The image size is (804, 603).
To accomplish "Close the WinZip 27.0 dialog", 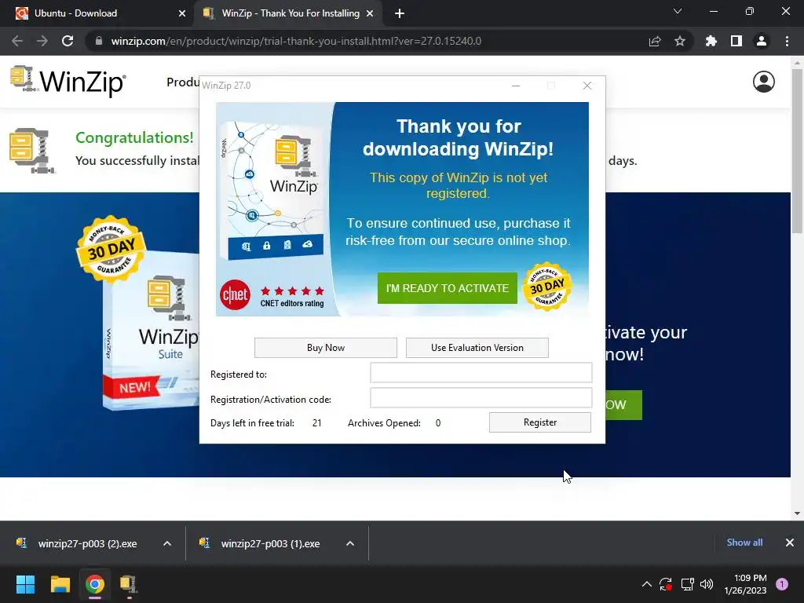I will (x=587, y=86).
